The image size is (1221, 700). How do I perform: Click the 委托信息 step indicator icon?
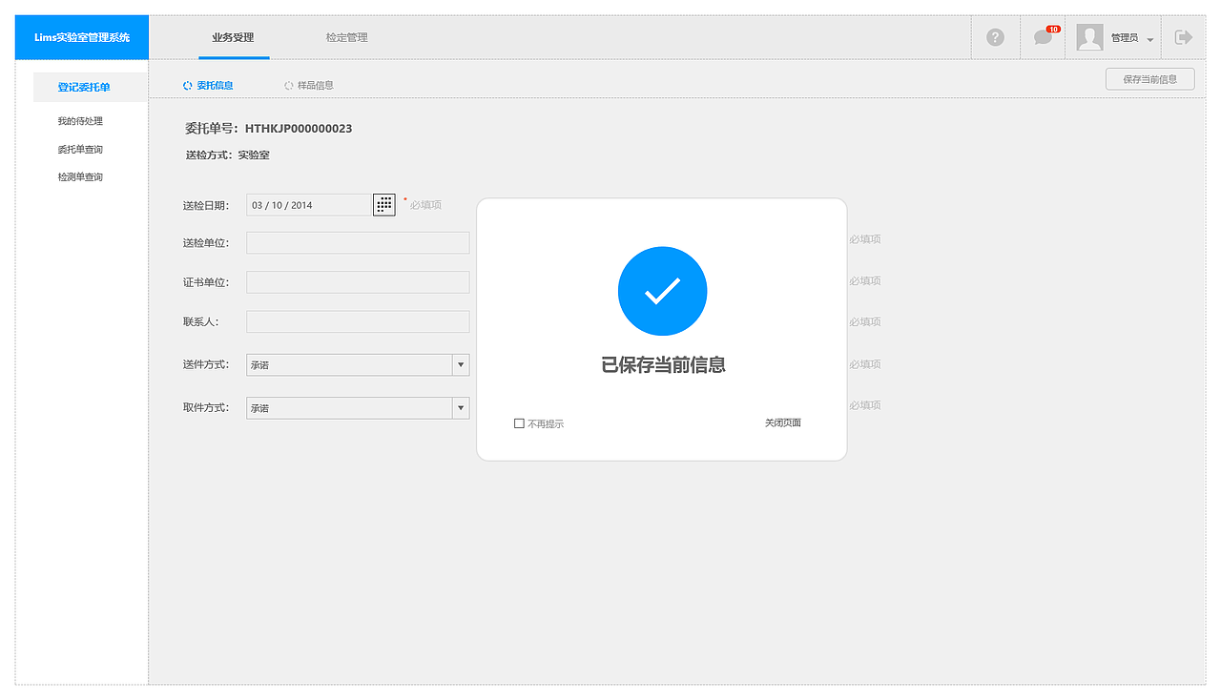click(x=186, y=85)
